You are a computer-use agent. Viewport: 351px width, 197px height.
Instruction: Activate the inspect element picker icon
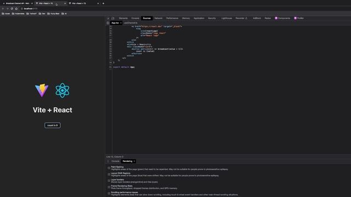[x=108, y=18]
